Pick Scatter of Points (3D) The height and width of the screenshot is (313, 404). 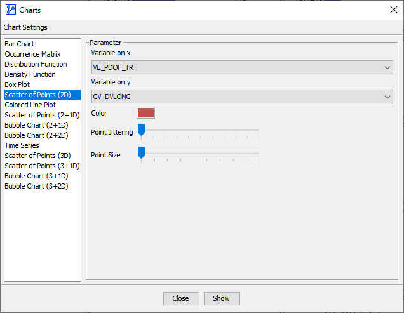click(x=37, y=156)
